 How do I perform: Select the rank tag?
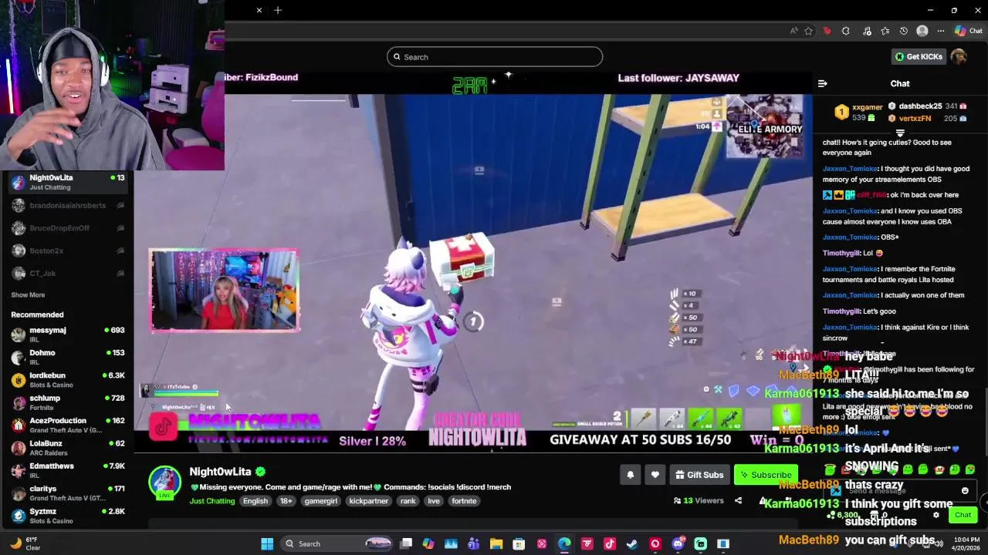[408, 501]
